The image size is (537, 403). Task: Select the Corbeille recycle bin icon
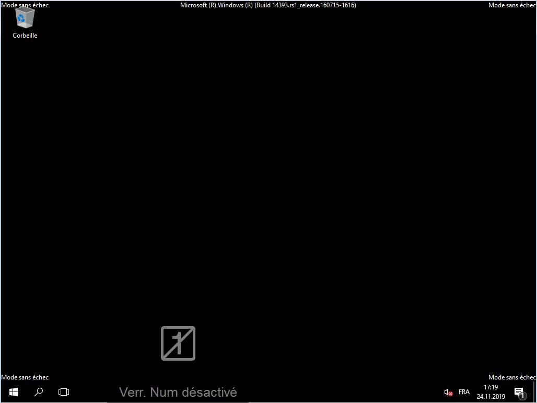[25, 23]
